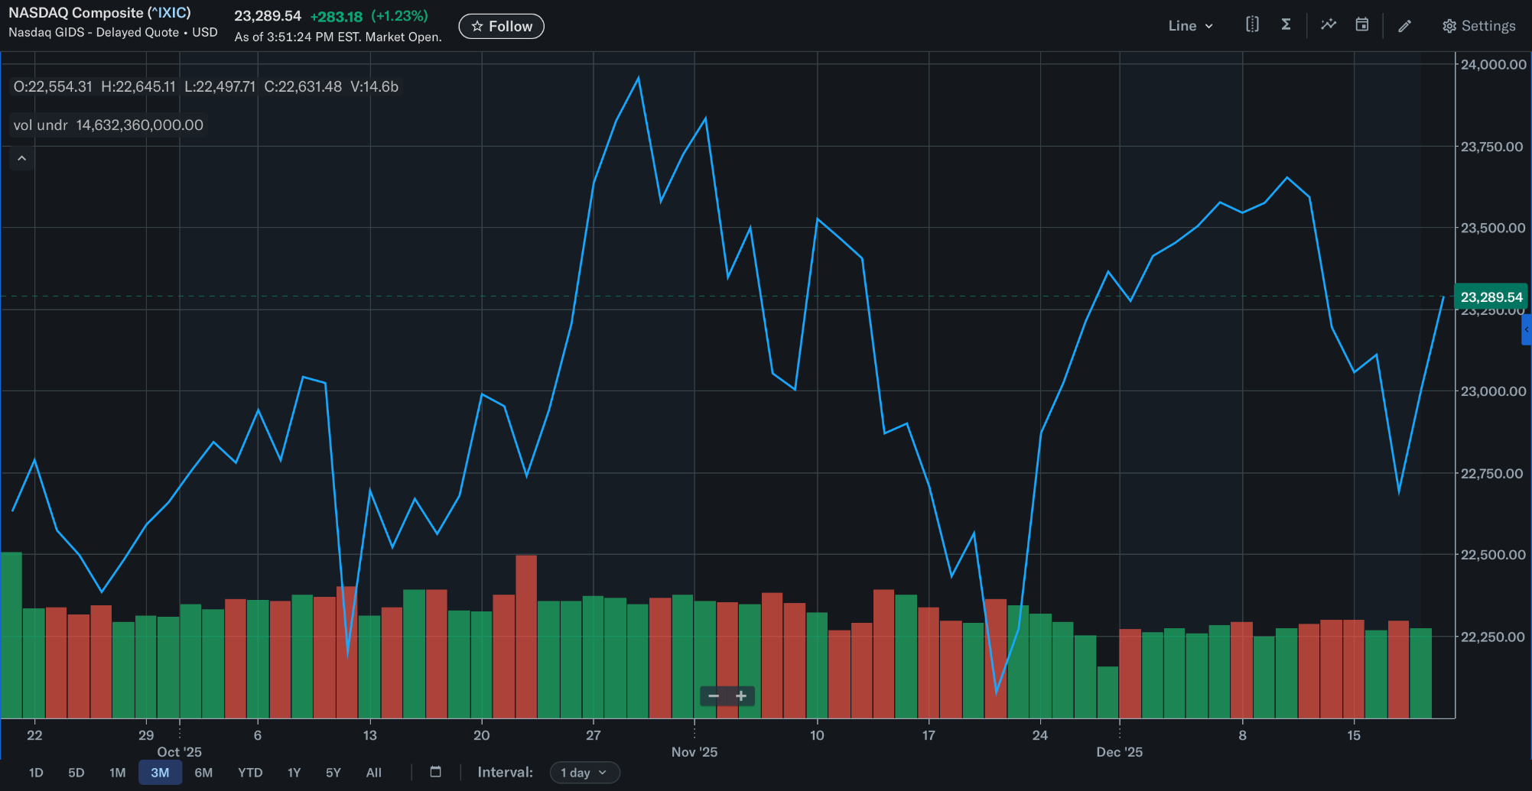This screenshot has height=791, width=1532.
Task: Click the 23,289.54 current price label
Action: (1491, 297)
